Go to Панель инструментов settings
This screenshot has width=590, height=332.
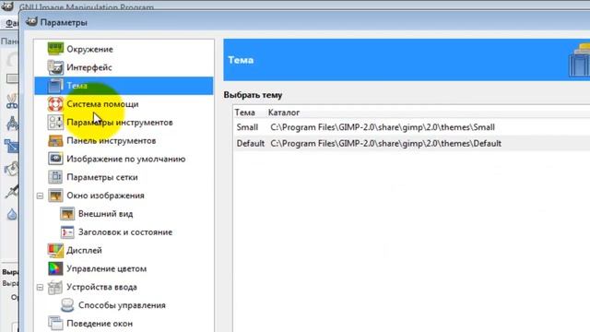[x=111, y=141]
